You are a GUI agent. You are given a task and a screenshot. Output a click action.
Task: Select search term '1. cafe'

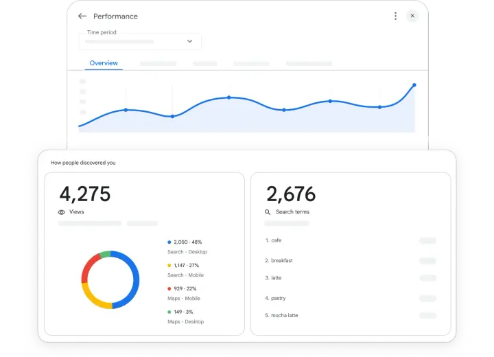click(x=273, y=240)
